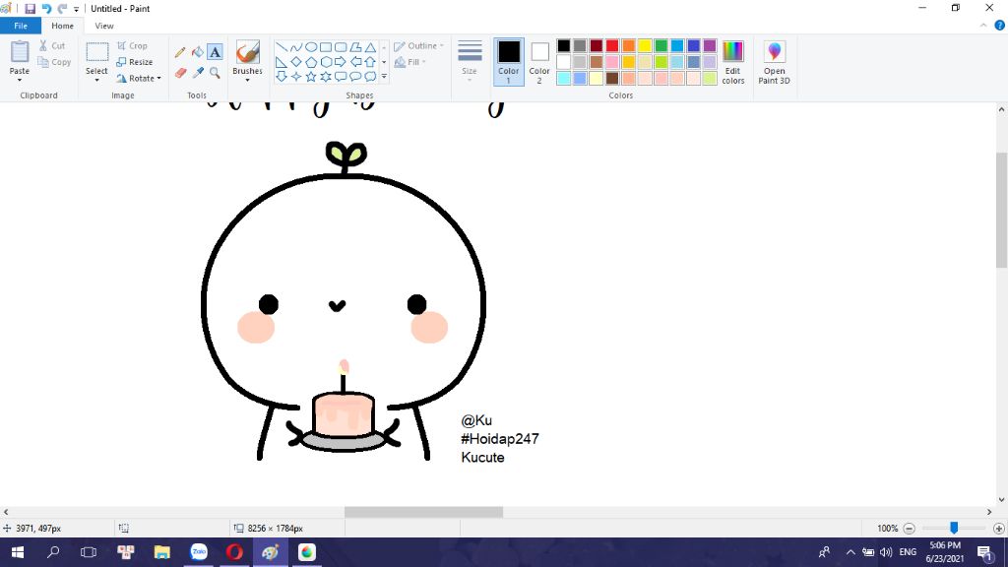Click the Select rectangle button

96,56
